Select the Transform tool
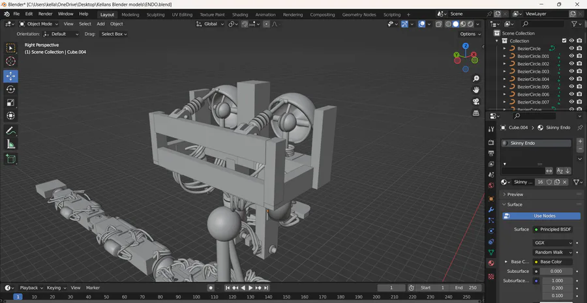Viewport: 587px width, 303px height. tap(10, 115)
